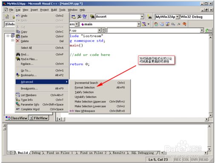
Task: Click the green Go button
Action: coord(209,30)
